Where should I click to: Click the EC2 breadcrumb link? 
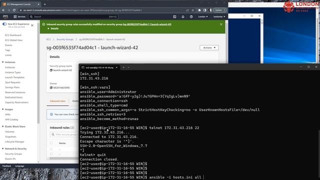tap(48, 39)
